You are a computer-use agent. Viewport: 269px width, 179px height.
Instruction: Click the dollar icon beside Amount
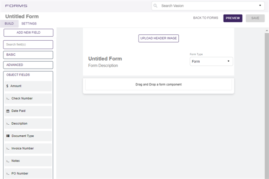pyautogui.click(x=7, y=86)
